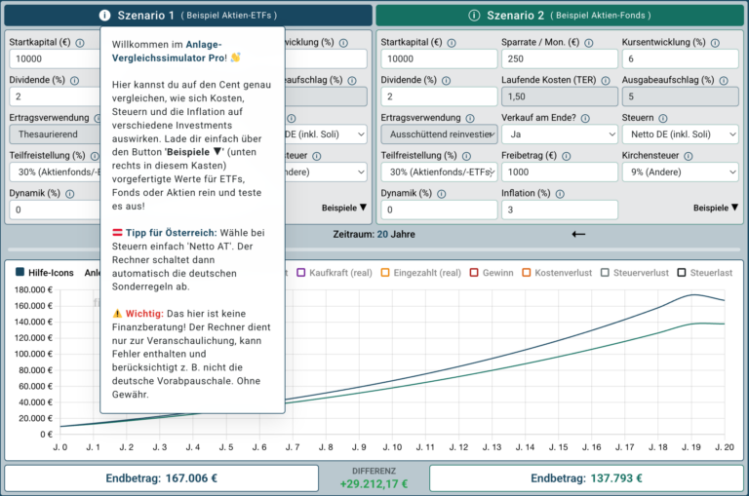Show info about Laufende Kosten (TER)
Image resolution: width=749 pixels, height=496 pixels.
[606, 81]
